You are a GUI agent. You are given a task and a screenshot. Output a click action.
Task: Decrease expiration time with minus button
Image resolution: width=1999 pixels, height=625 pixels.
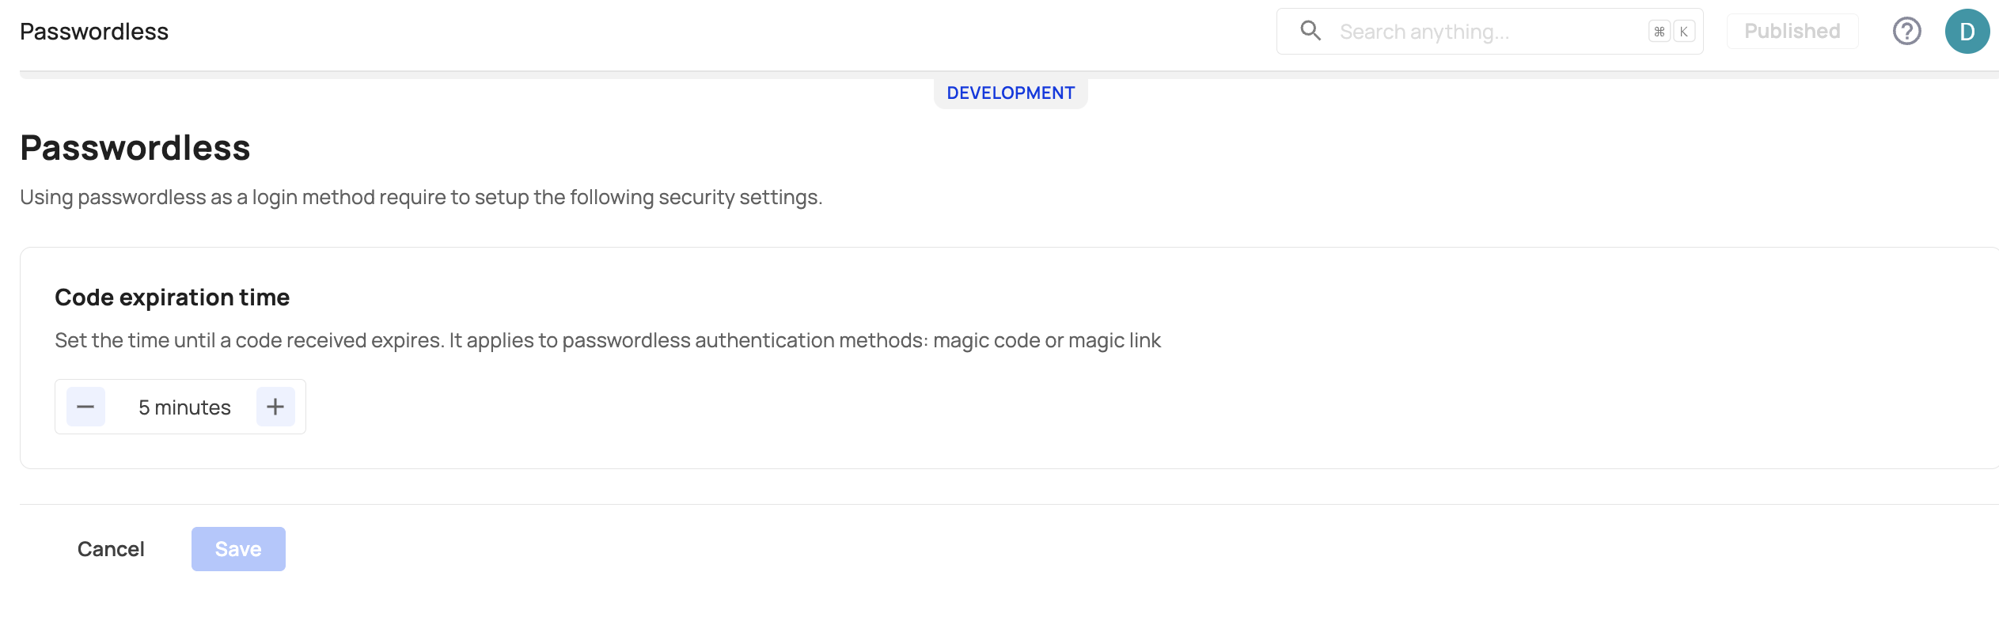(85, 407)
